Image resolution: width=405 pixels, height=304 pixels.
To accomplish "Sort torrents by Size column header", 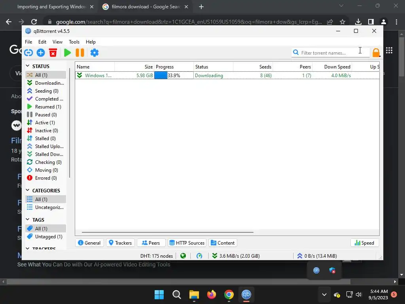I will tap(134, 66).
